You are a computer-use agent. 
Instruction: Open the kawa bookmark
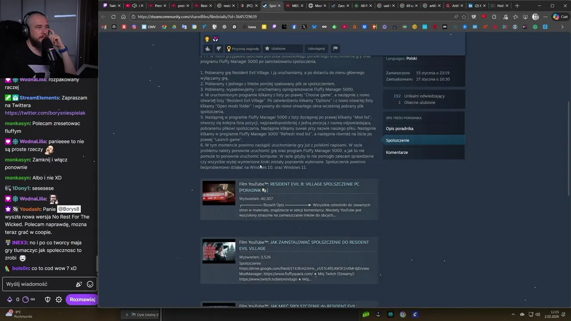click(249, 27)
